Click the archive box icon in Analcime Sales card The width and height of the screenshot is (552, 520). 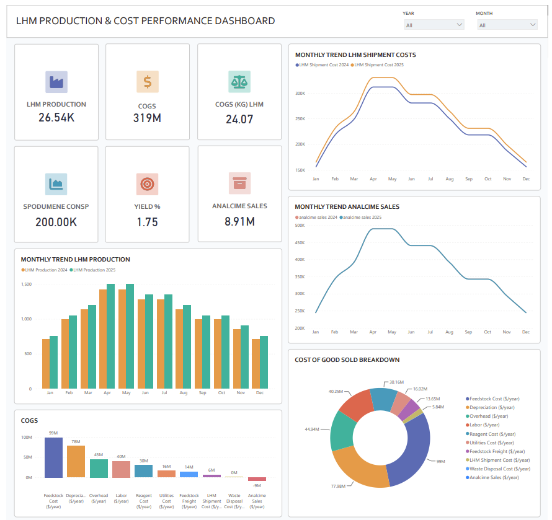pos(240,183)
